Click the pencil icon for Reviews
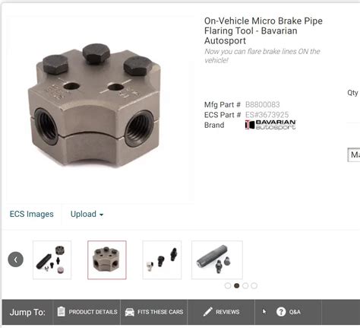 pos(208,312)
